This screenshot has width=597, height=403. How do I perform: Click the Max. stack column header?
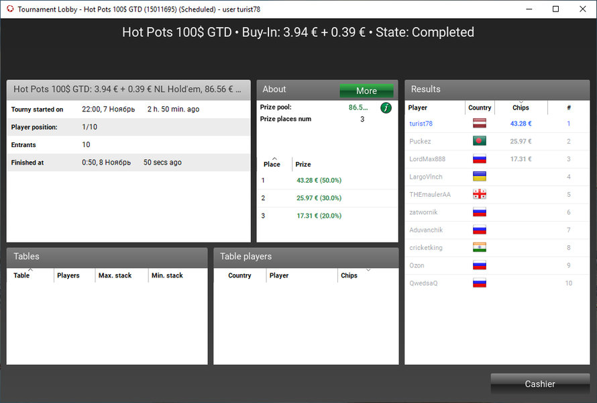click(115, 275)
